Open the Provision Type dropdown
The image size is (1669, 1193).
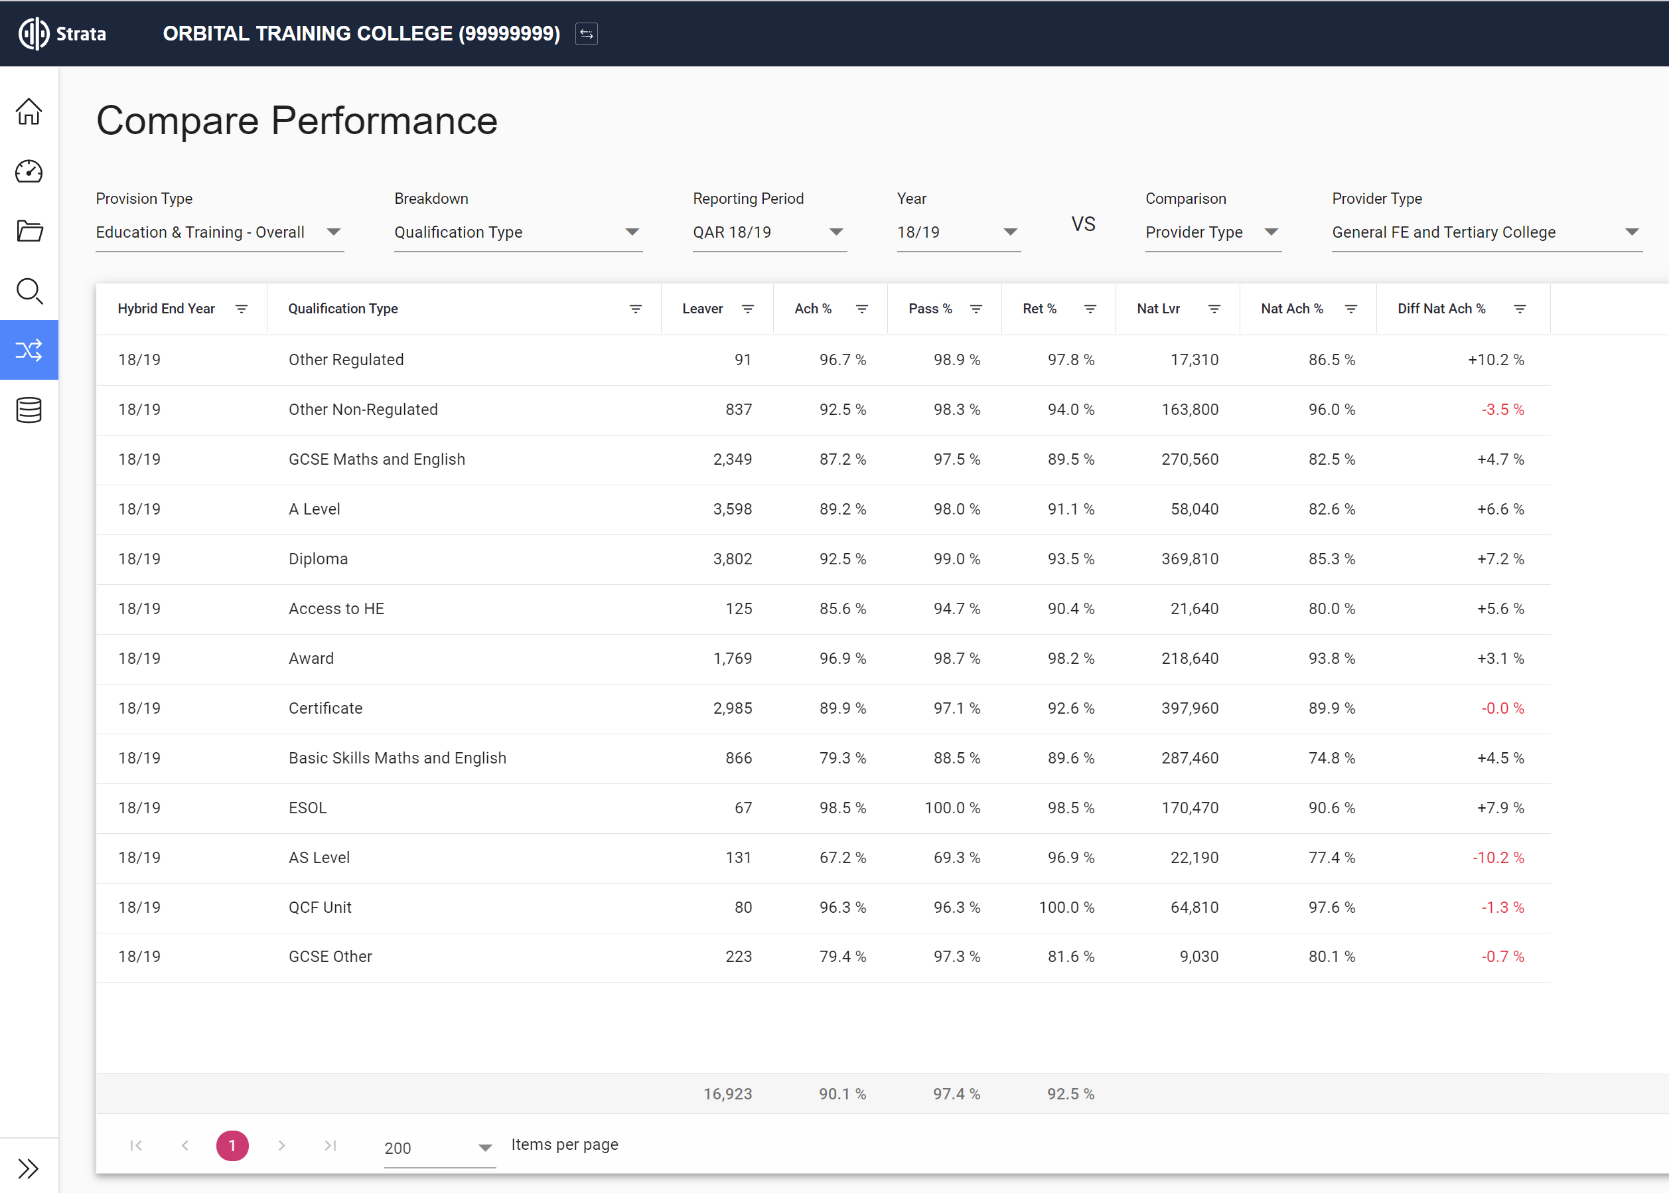click(x=219, y=232)
